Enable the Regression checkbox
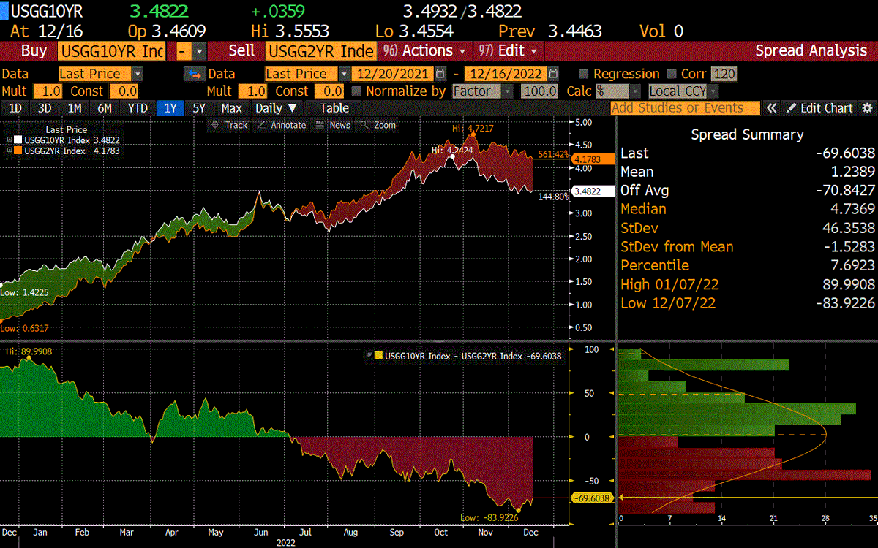The width and height of the screenshot is (878, 548). coord(583,74)
